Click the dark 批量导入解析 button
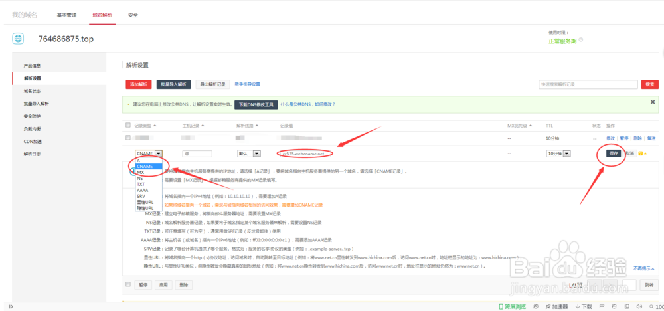Viewport: 664px width, 311px height. pos(173,84)
